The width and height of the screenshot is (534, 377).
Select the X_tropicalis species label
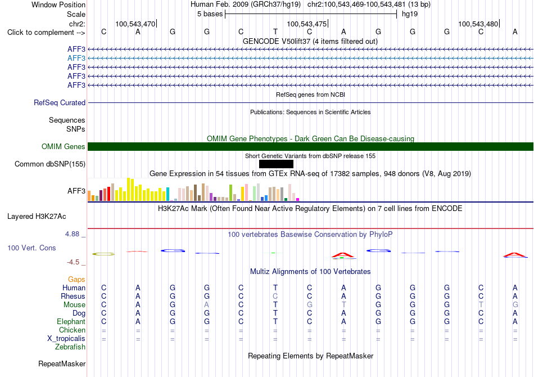point(66,339)
